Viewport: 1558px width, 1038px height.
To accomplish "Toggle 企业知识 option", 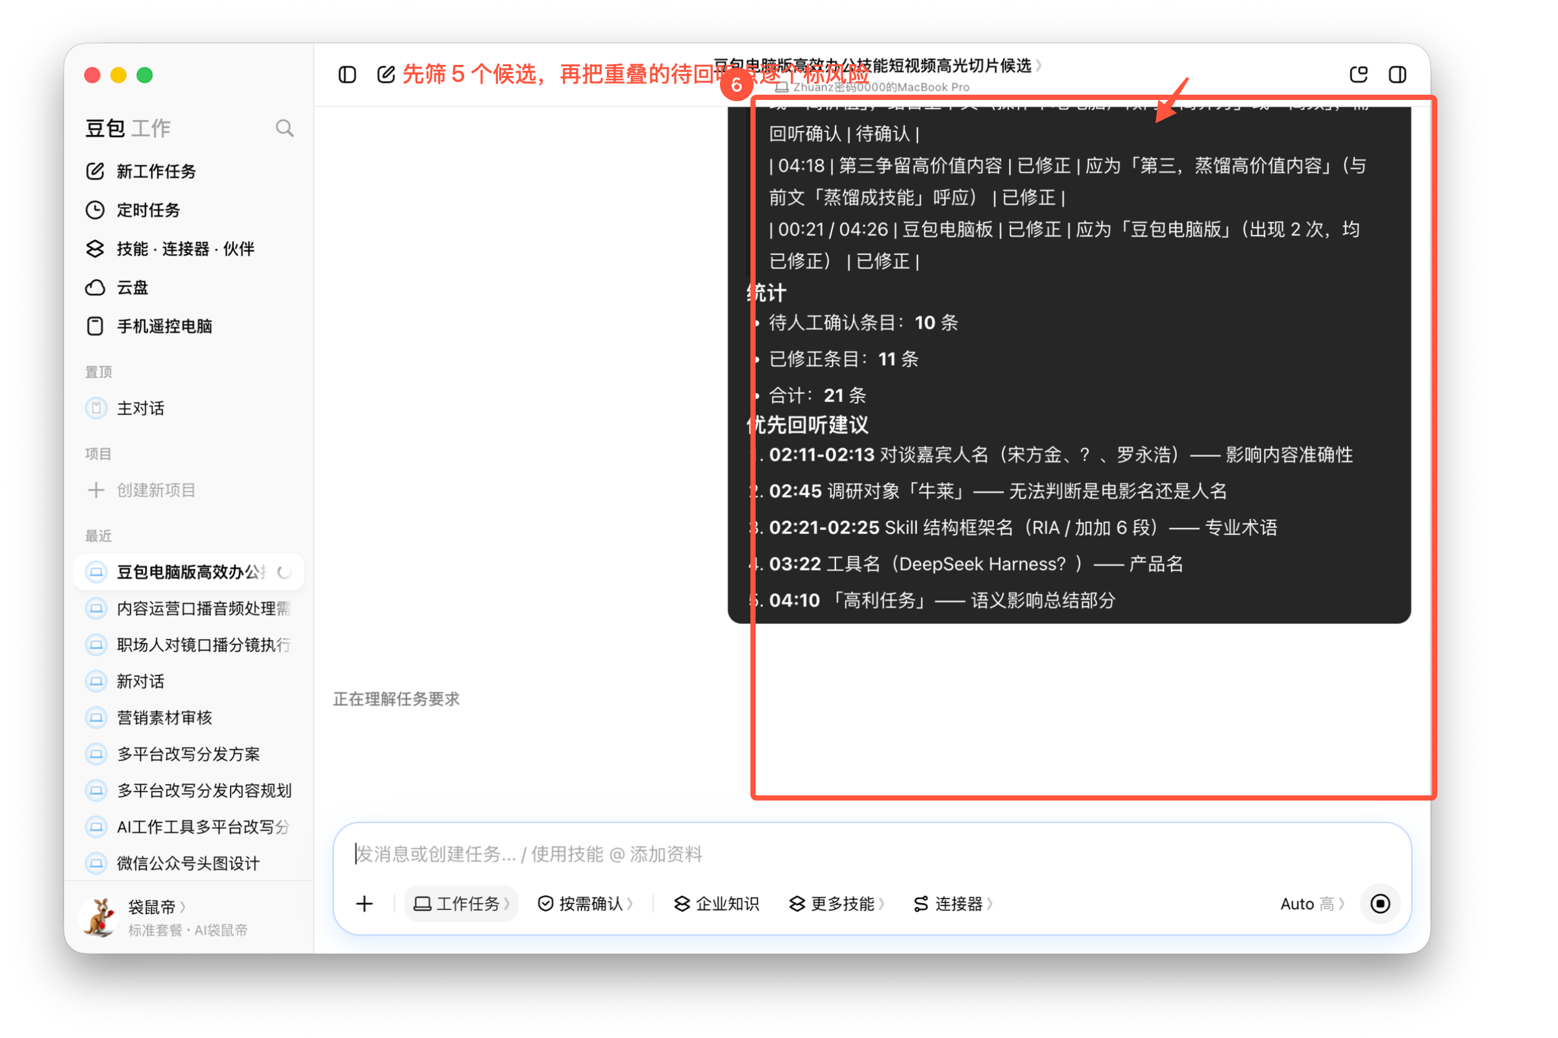I will click(716, 904).
